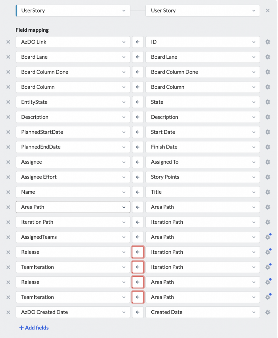The image size is (278, 338).
Task: Open the Finish Date field dropdown
Action: click(x=202, y=147)
